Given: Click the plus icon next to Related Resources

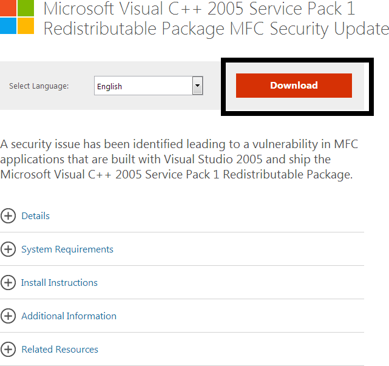Looking at the screenshot, I should click(x=8, y=350).
